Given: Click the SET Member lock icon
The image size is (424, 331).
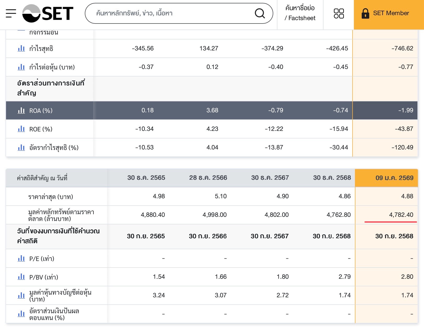Looking at the screenshot, I should pos(365,13).
